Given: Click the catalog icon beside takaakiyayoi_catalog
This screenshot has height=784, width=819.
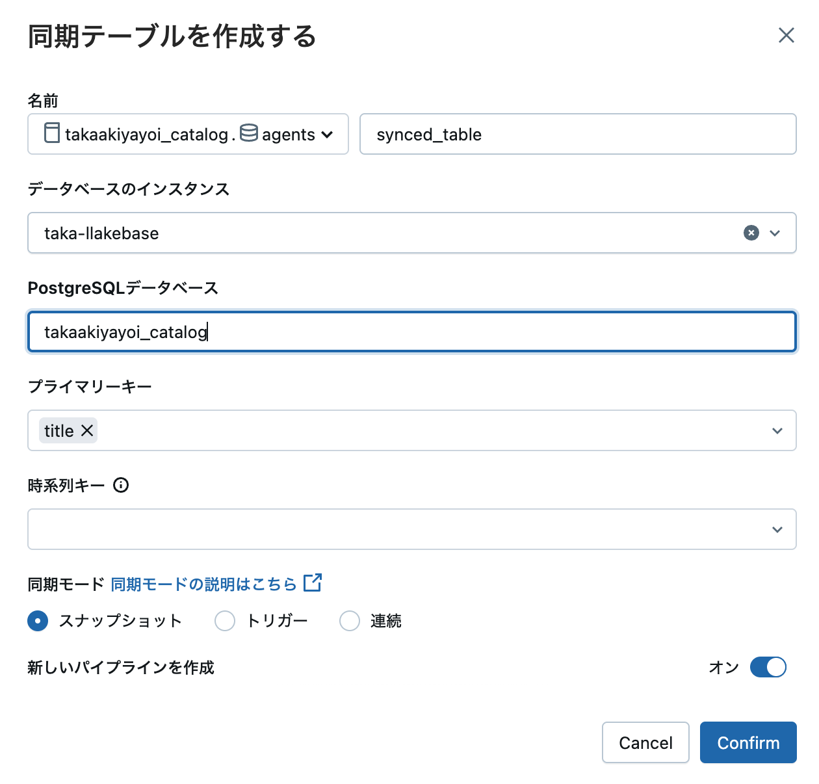Looking at the screenshot, I should pos(51,133).
